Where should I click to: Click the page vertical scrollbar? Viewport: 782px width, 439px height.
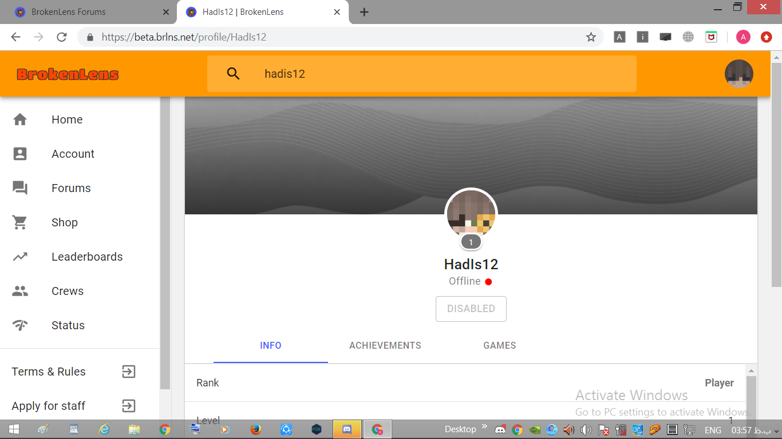pos(776,175)
